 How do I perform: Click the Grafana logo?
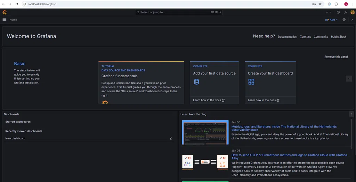[x=5, y=12]
